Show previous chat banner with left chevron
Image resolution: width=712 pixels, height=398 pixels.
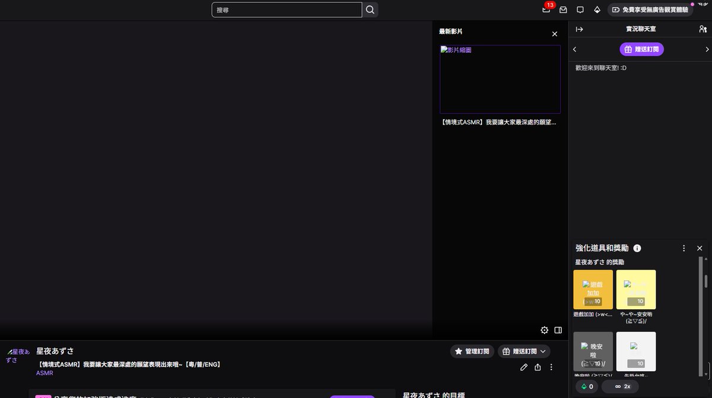575,50
